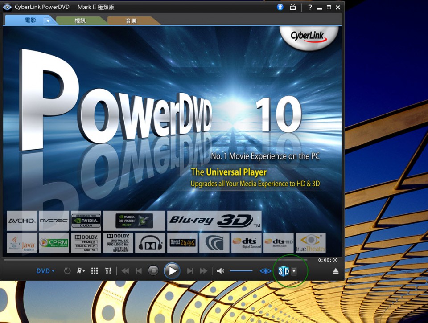Click the rewind button
This screenshot has width=428, height=323.
pos(125,271)
